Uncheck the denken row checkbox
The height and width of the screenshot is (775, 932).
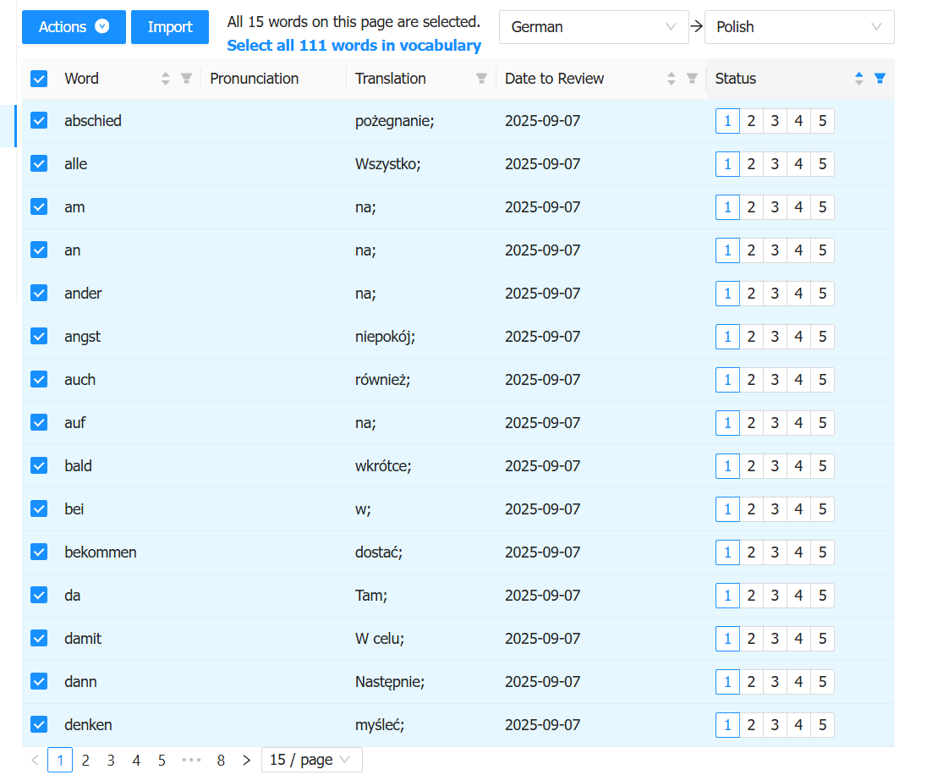tap(39, 724)
